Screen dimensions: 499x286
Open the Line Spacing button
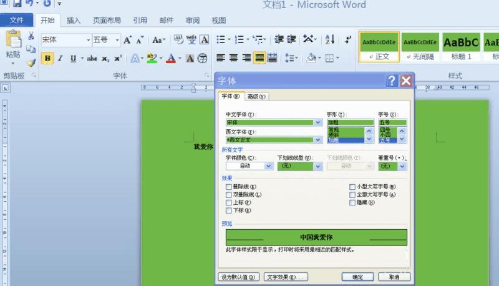(x=291, y=58)
